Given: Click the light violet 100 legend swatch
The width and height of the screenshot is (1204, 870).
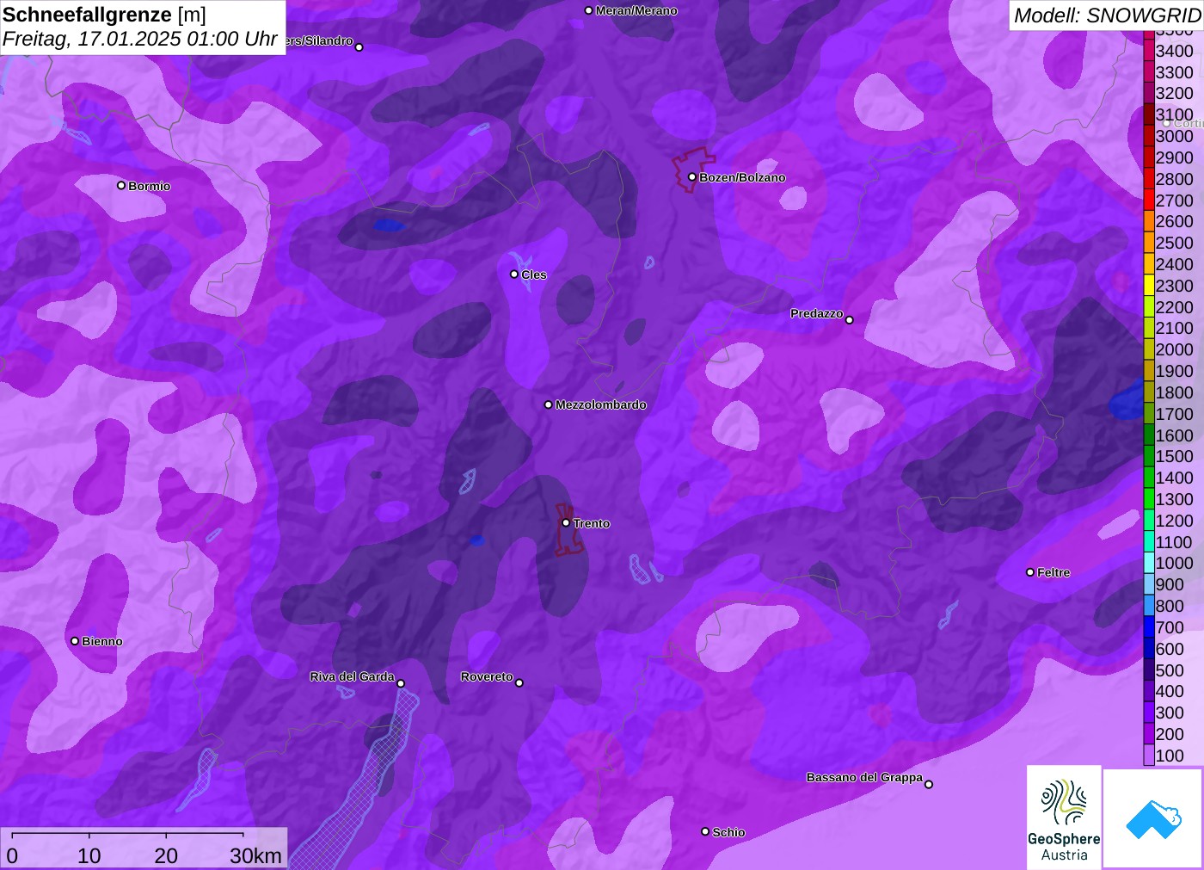Looking at the screenshot, I should point(1149,756).
